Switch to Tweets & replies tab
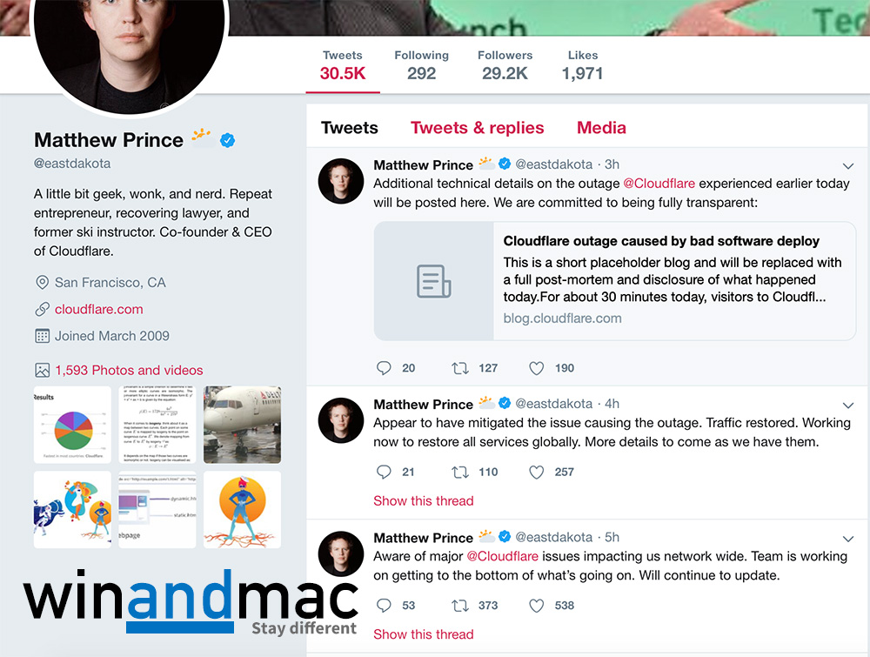Screen dimensions: 870x657 pyautogui.click(x=477, y=128)
